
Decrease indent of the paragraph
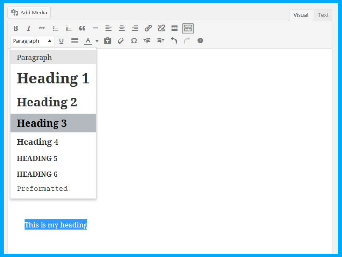tap(147, 40)
